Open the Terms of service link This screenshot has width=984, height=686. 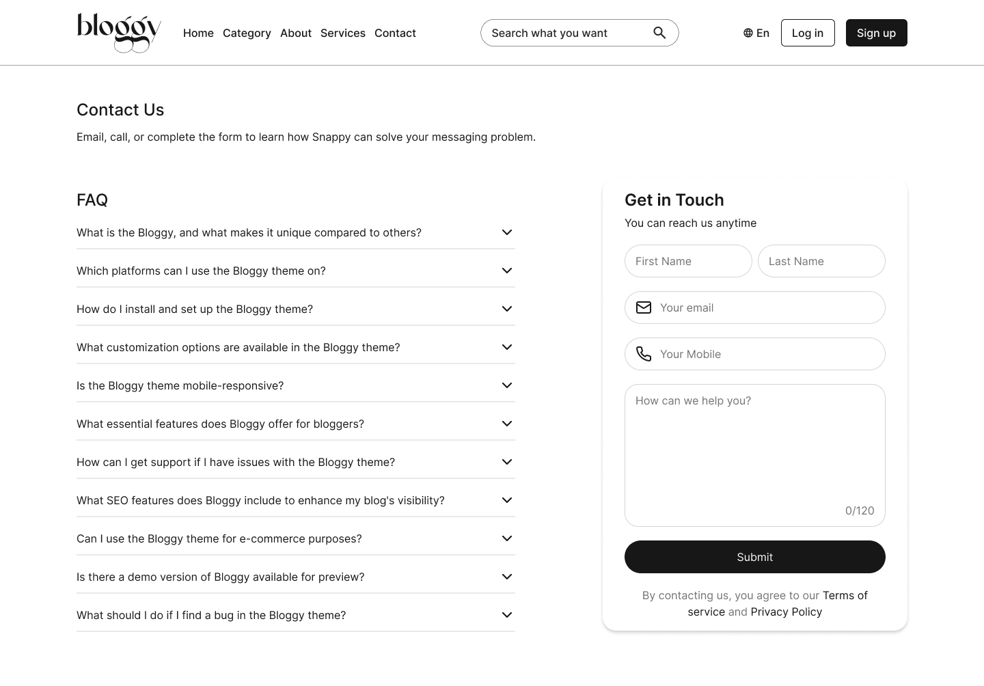point(845,595)
